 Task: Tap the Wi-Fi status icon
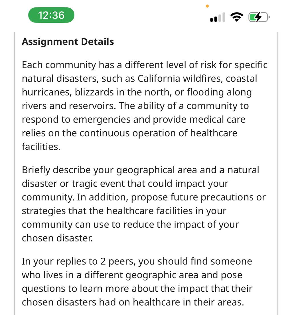(x=237, y=17)
